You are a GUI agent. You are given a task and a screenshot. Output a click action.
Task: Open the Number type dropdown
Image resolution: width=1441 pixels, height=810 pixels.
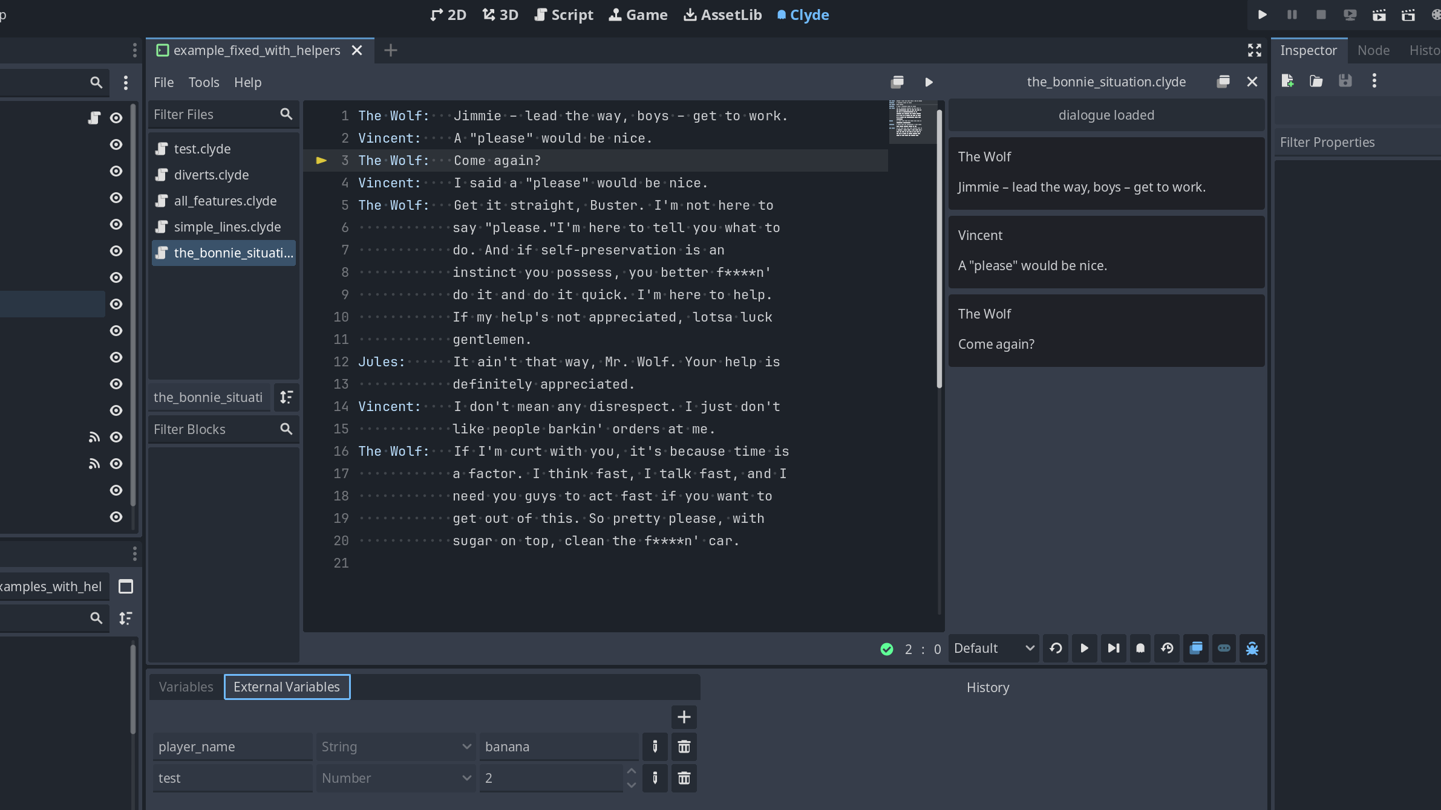(x=396, y=778)
